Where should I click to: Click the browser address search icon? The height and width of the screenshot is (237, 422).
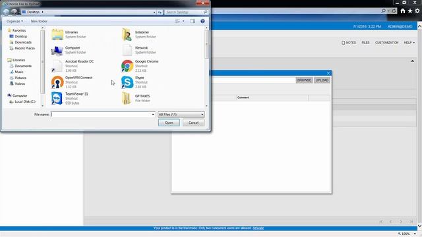point(383,11)
